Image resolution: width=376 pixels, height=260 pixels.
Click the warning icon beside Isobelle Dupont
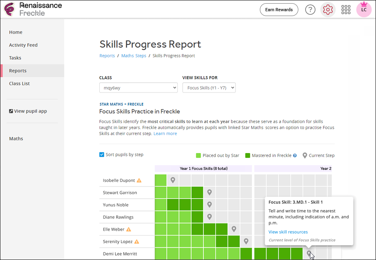coord(139,180)
